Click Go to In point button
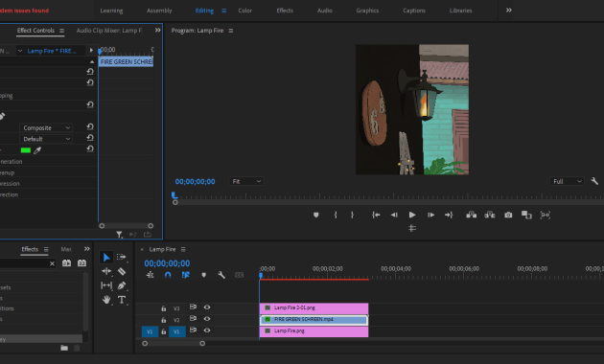Viewport: 604px width, 364px height. pos(376,215)
